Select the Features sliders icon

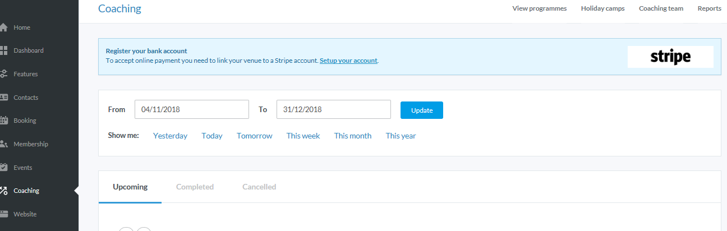3,74
